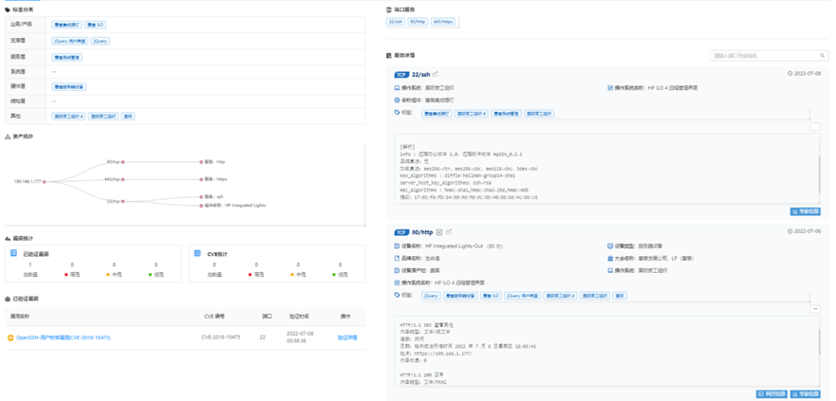Click the external link icon beside 22/ssh title

tap(436, 74)
